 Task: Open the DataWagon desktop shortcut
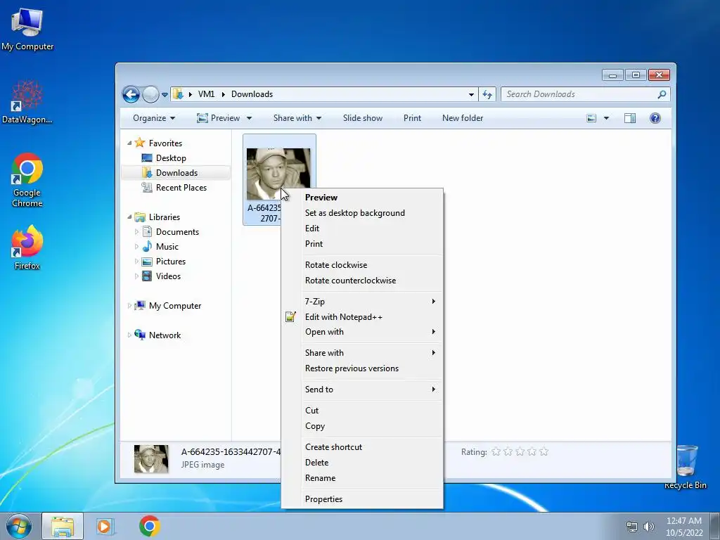tap(27, 102)
